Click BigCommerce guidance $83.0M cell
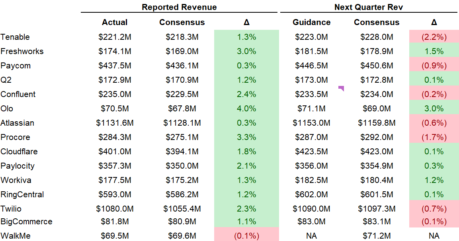 click(x=311, y=222)
